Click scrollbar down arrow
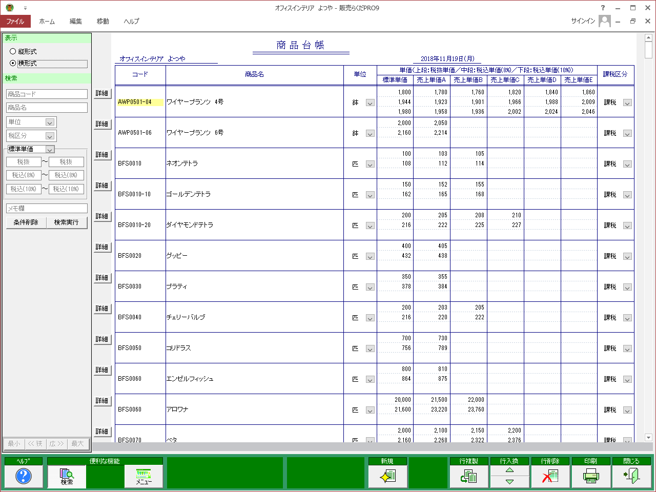This screenshot has width=656, height=492. [648, 438]
